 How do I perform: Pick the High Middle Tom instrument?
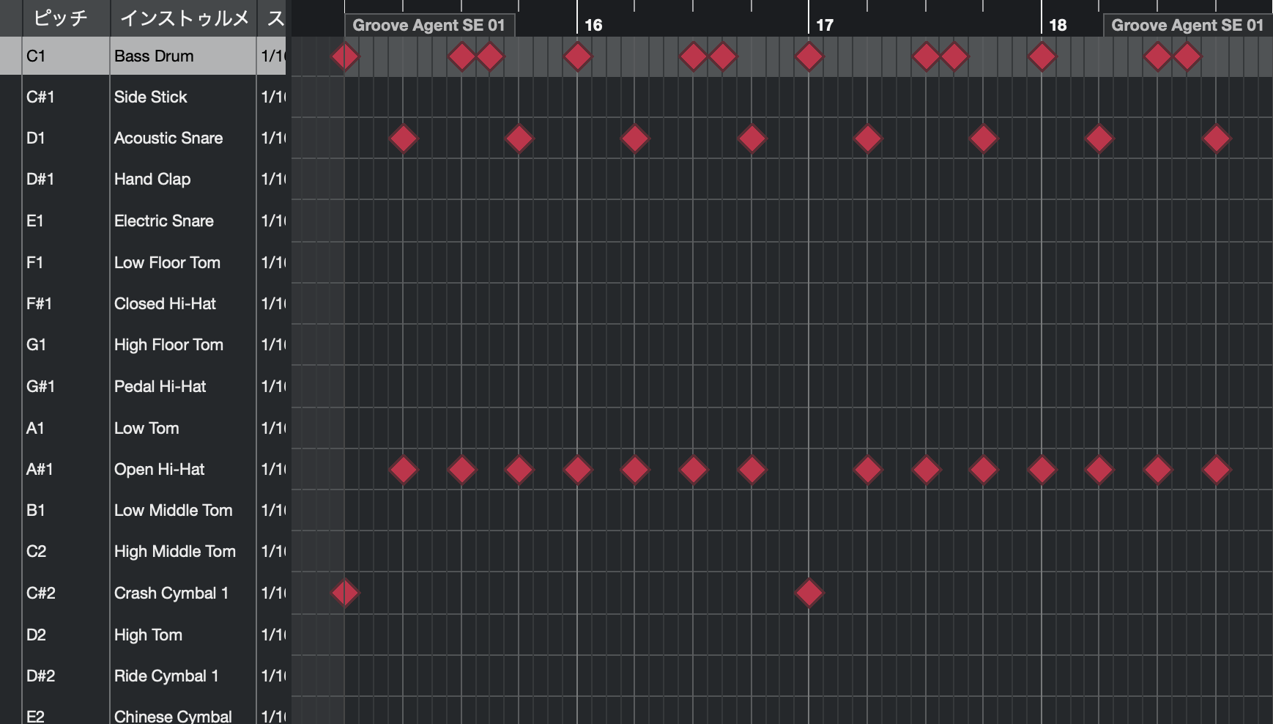(175, 551)
